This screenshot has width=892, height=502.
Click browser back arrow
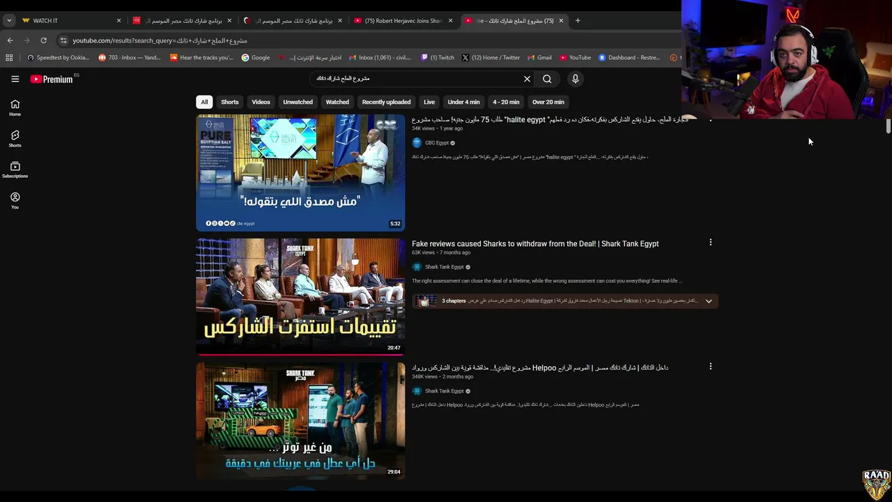pyautogui.click(x=10, y=40)
